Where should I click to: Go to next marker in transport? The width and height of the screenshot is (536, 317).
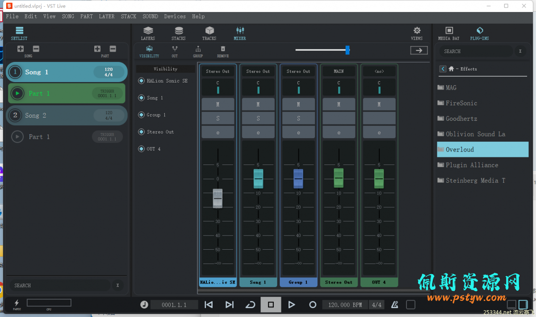click(230, 305)
